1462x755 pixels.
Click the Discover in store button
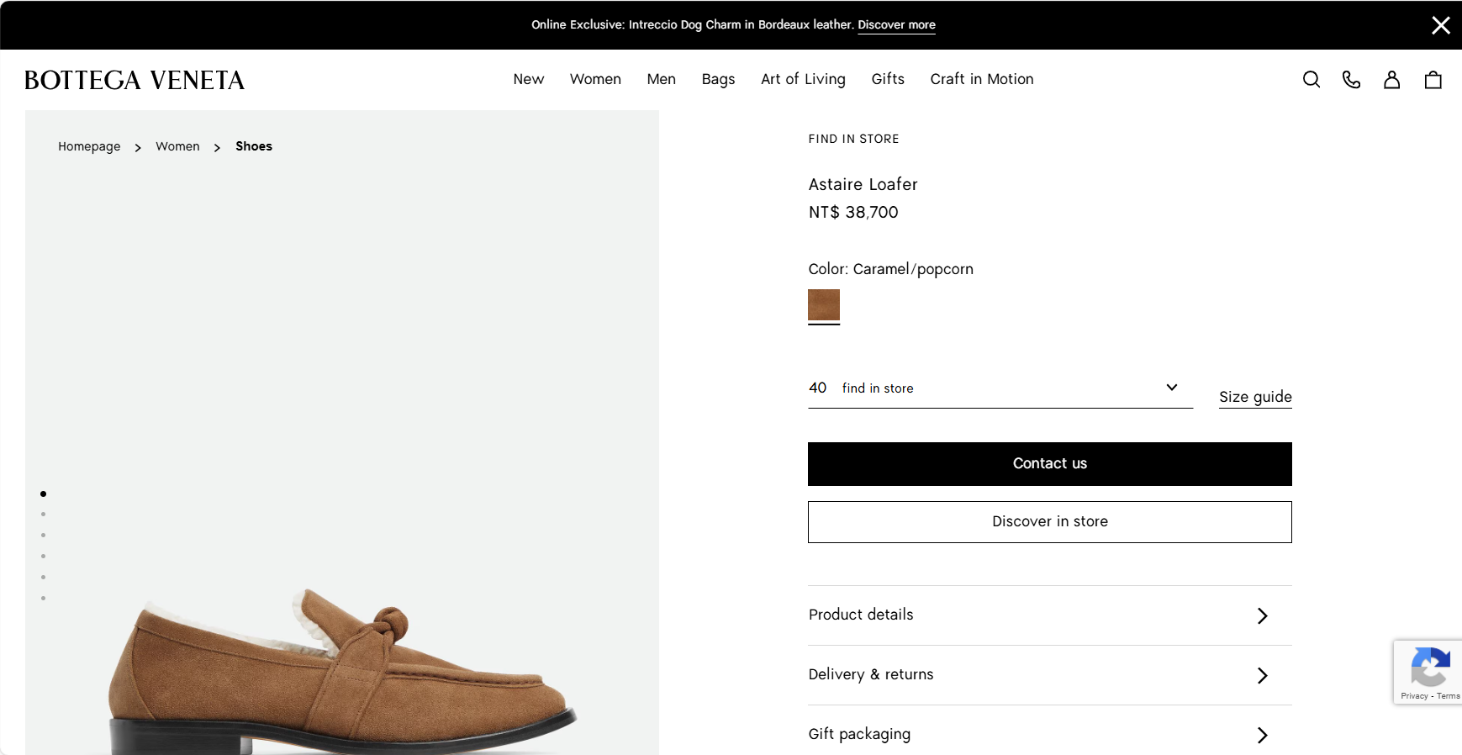click(x=1049, y=522)
